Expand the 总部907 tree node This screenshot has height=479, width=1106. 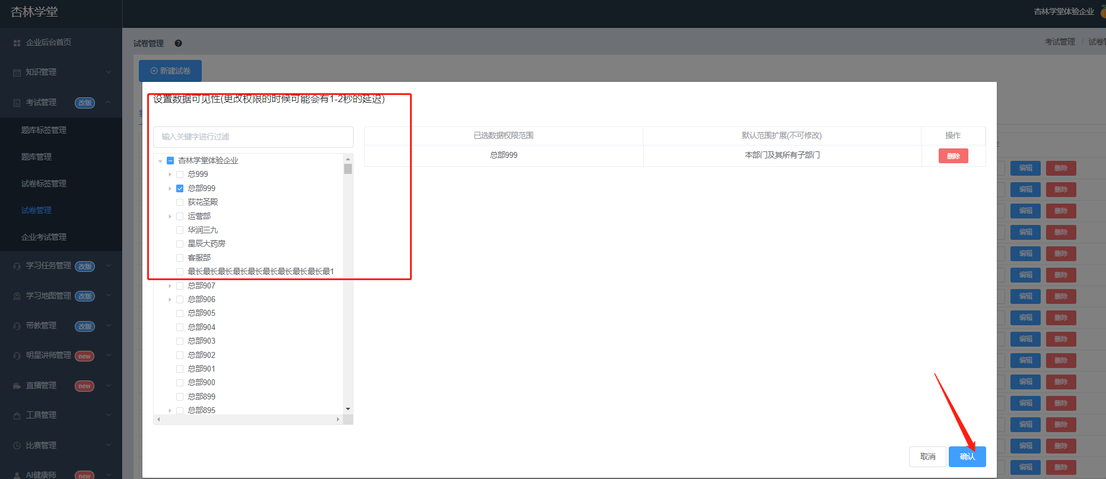[x=170, y=286]
